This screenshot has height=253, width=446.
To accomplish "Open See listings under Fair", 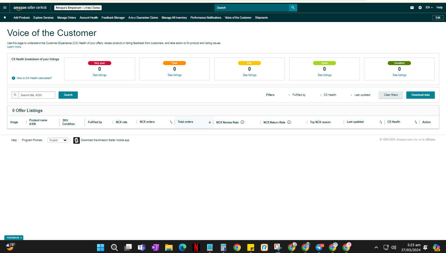I will click(x=249, y=75).
